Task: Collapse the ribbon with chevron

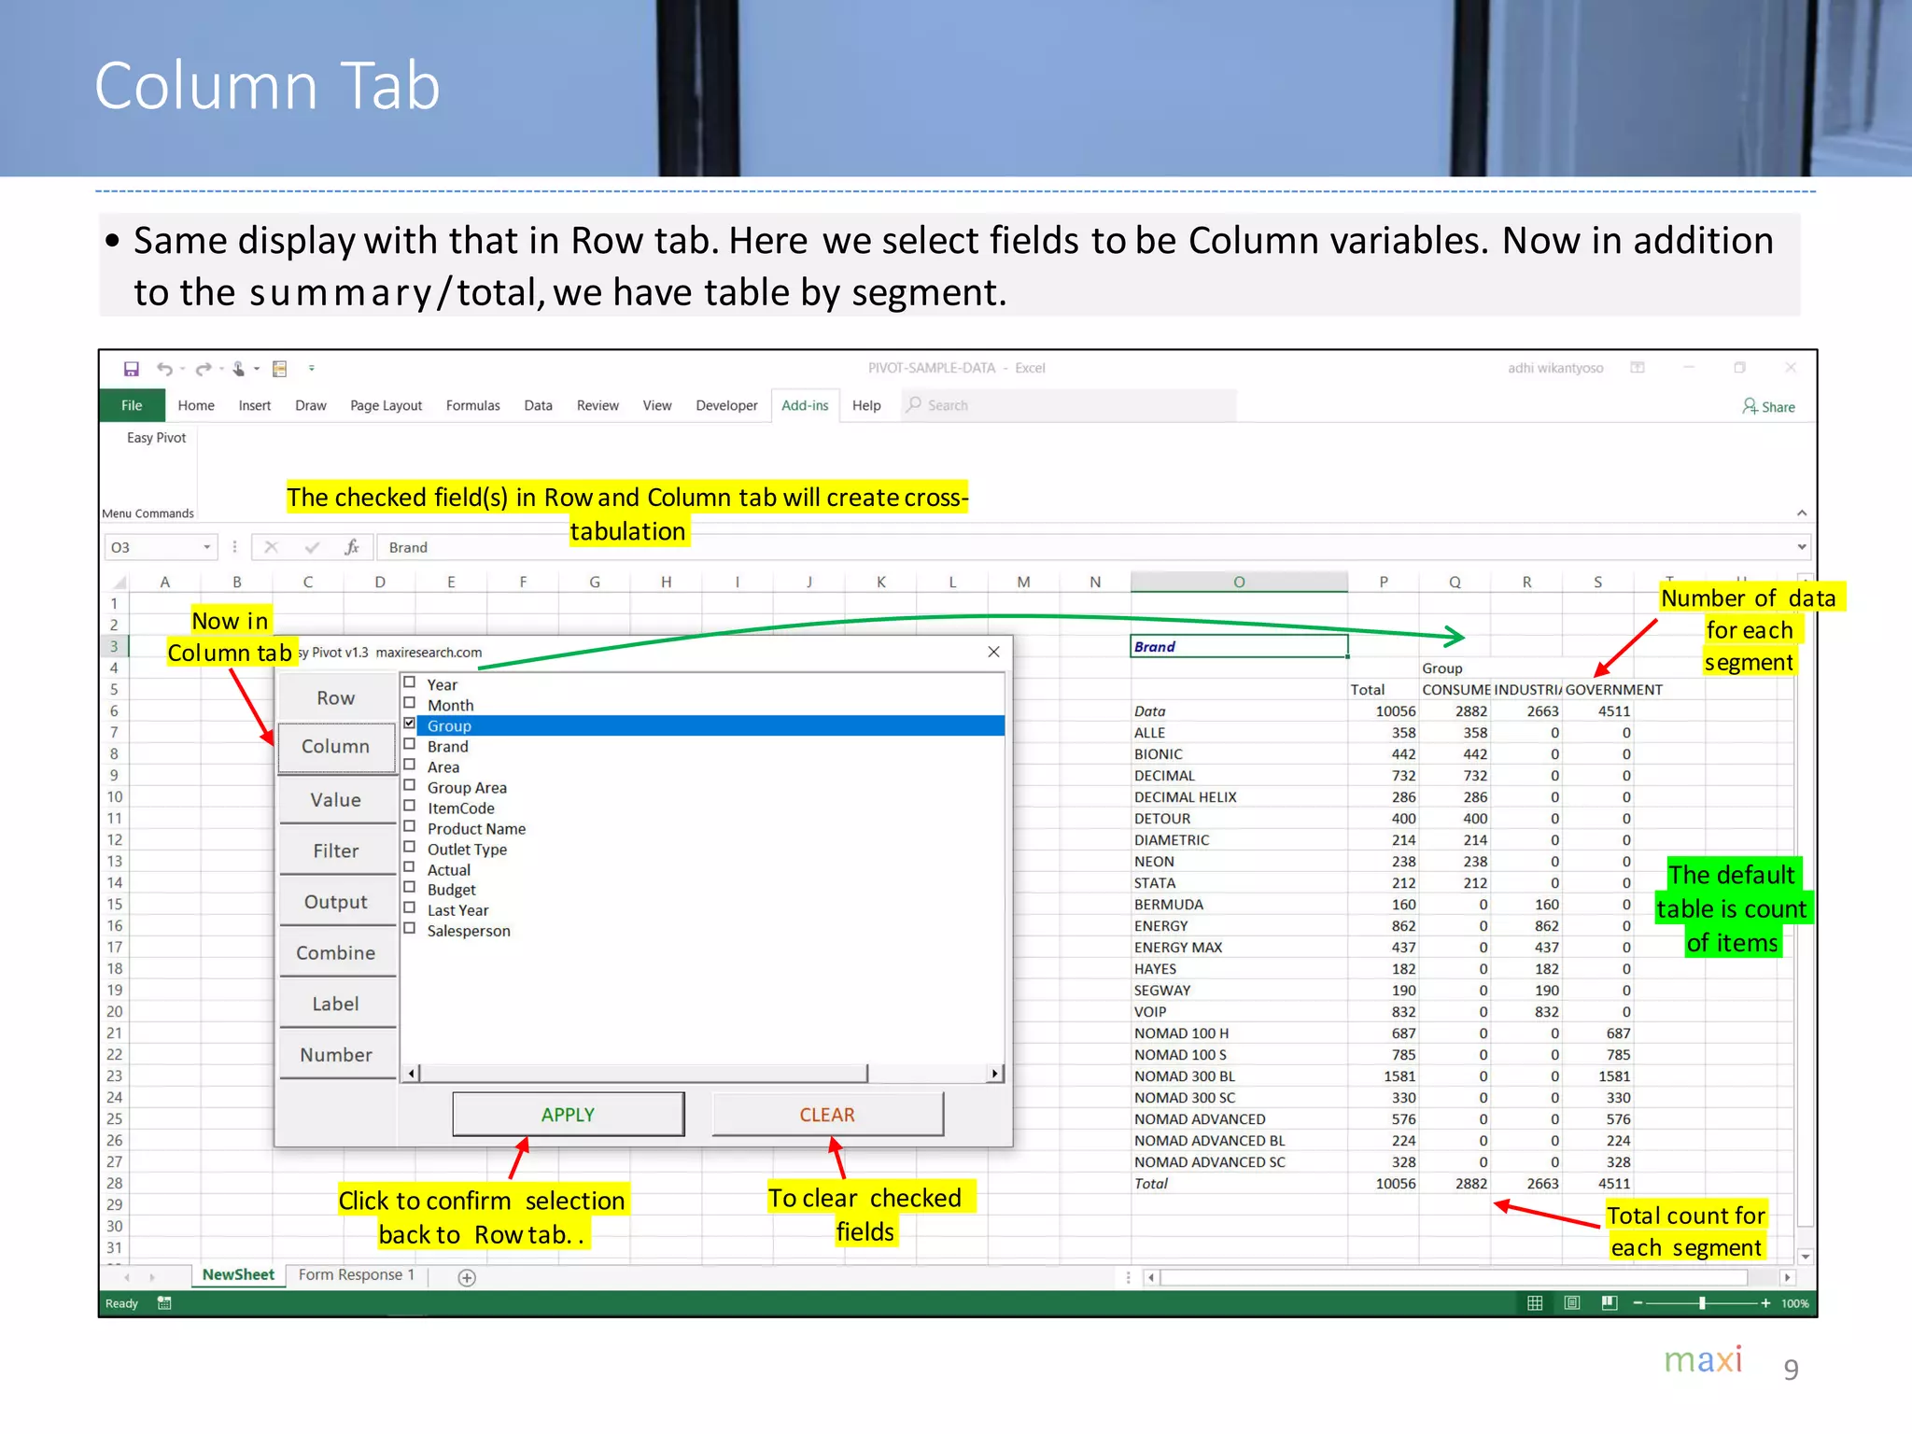Action: tap(1802, 513)
